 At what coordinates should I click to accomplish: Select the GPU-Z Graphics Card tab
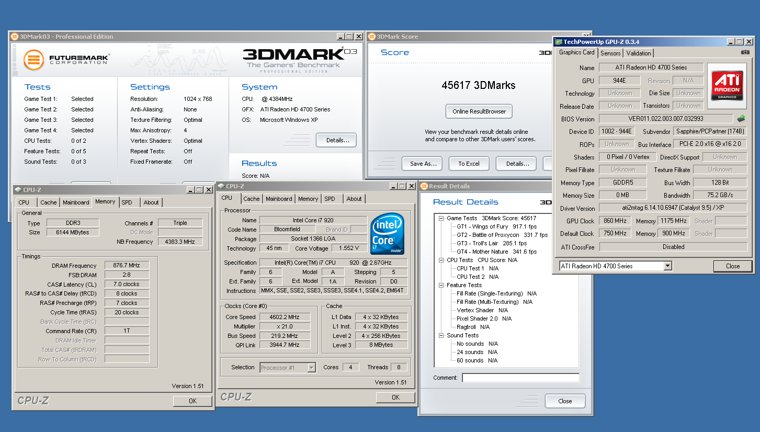coord(576,52)
